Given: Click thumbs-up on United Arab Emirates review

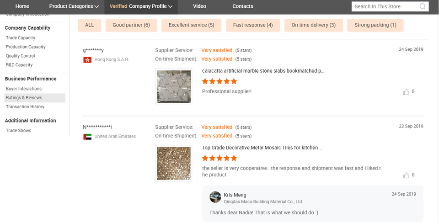Looking at the screenshot, I should [406, 175].
